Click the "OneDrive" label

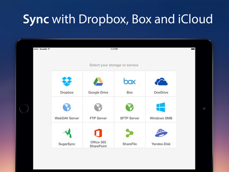(161, 92)
